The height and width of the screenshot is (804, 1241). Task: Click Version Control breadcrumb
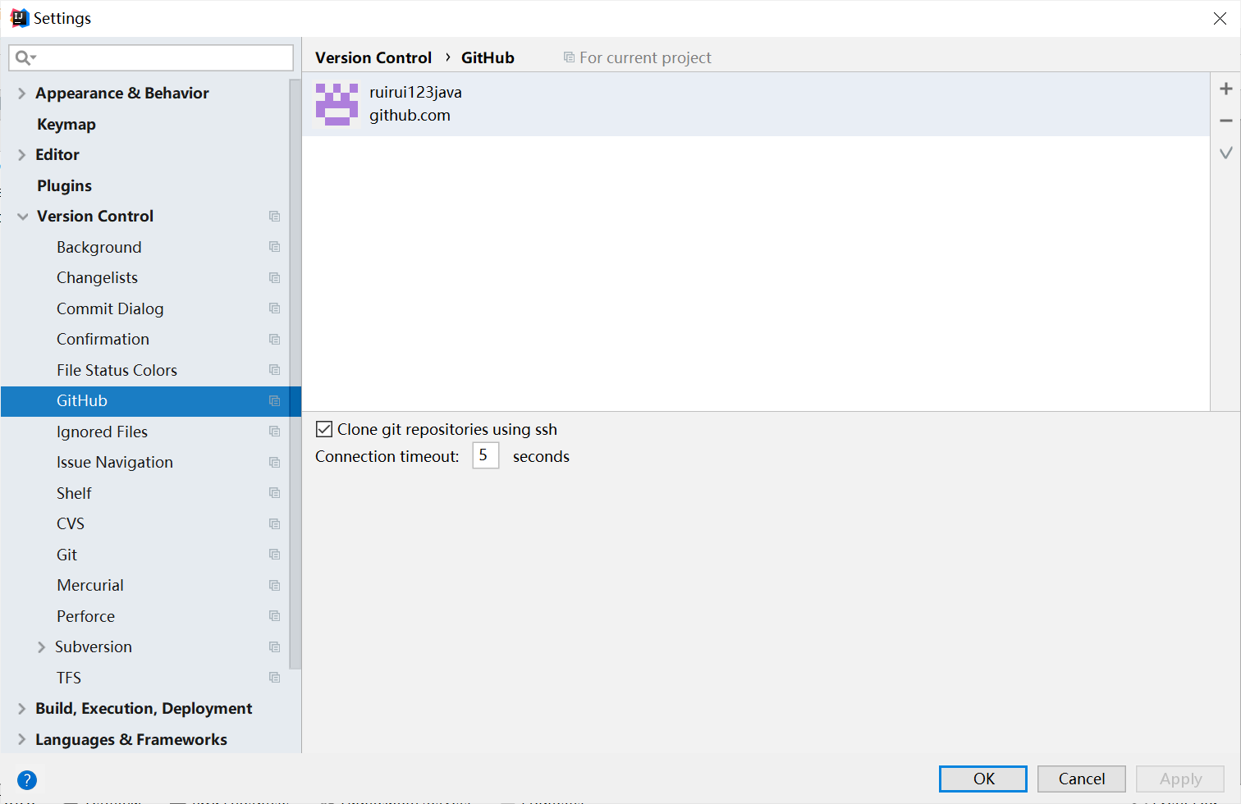(x=373, y=57)
